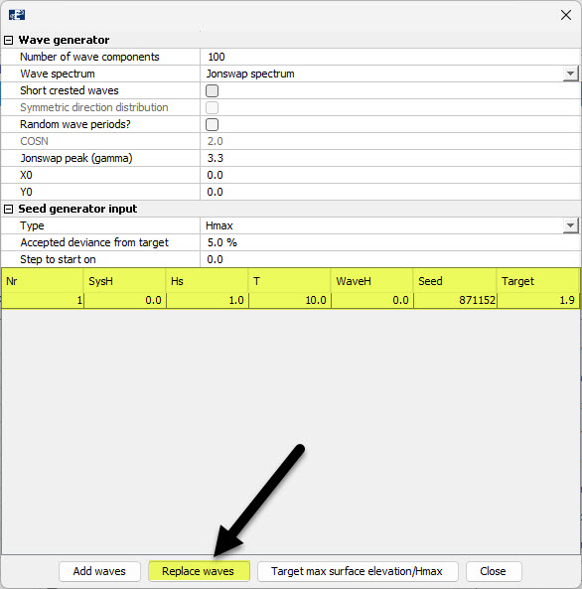
Task: Click the Step to start on label
Action: coord(58,259)
